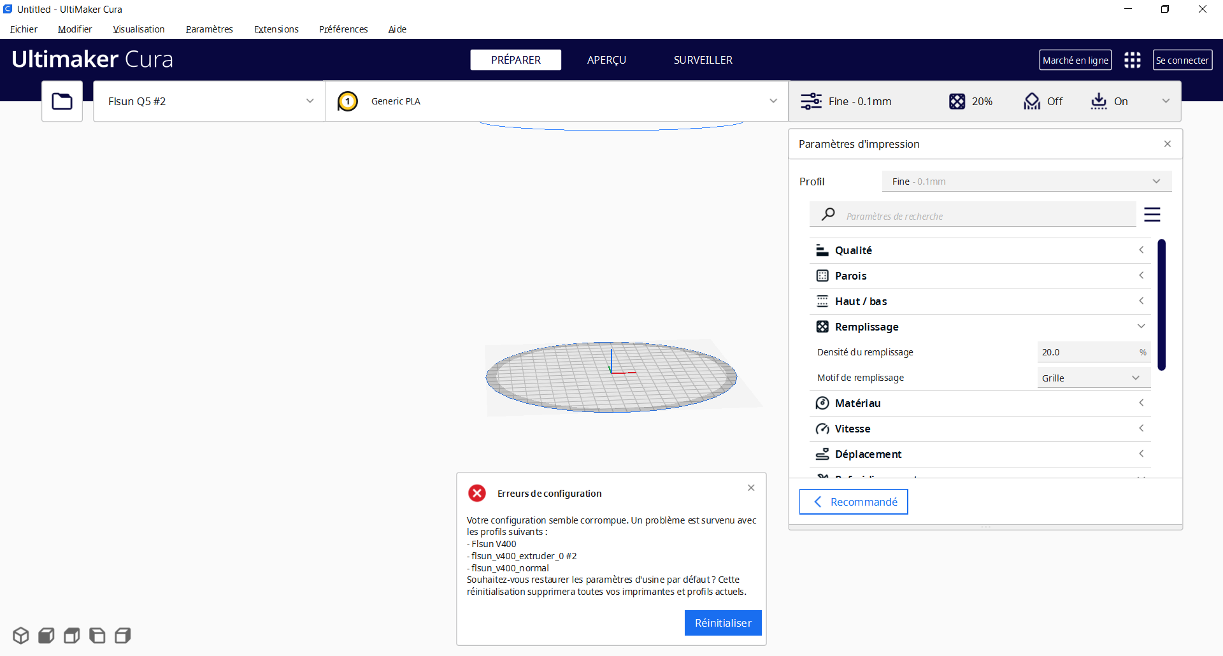Screen dimensions: 1223x656
Task: Expand the Parois section
Action: click(1141, 276)
